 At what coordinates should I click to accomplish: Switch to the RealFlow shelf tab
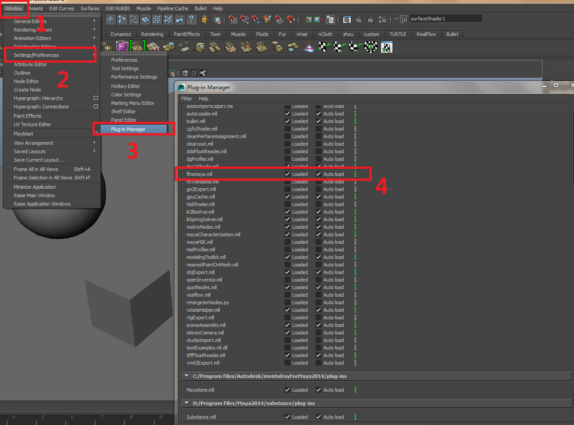coord(426,34)
